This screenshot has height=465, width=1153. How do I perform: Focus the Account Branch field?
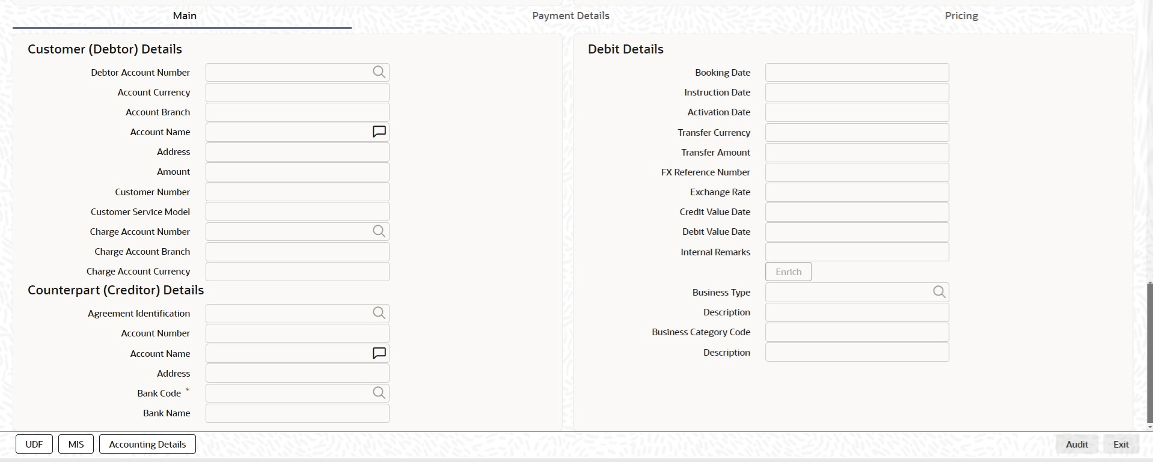pos(298,112)
